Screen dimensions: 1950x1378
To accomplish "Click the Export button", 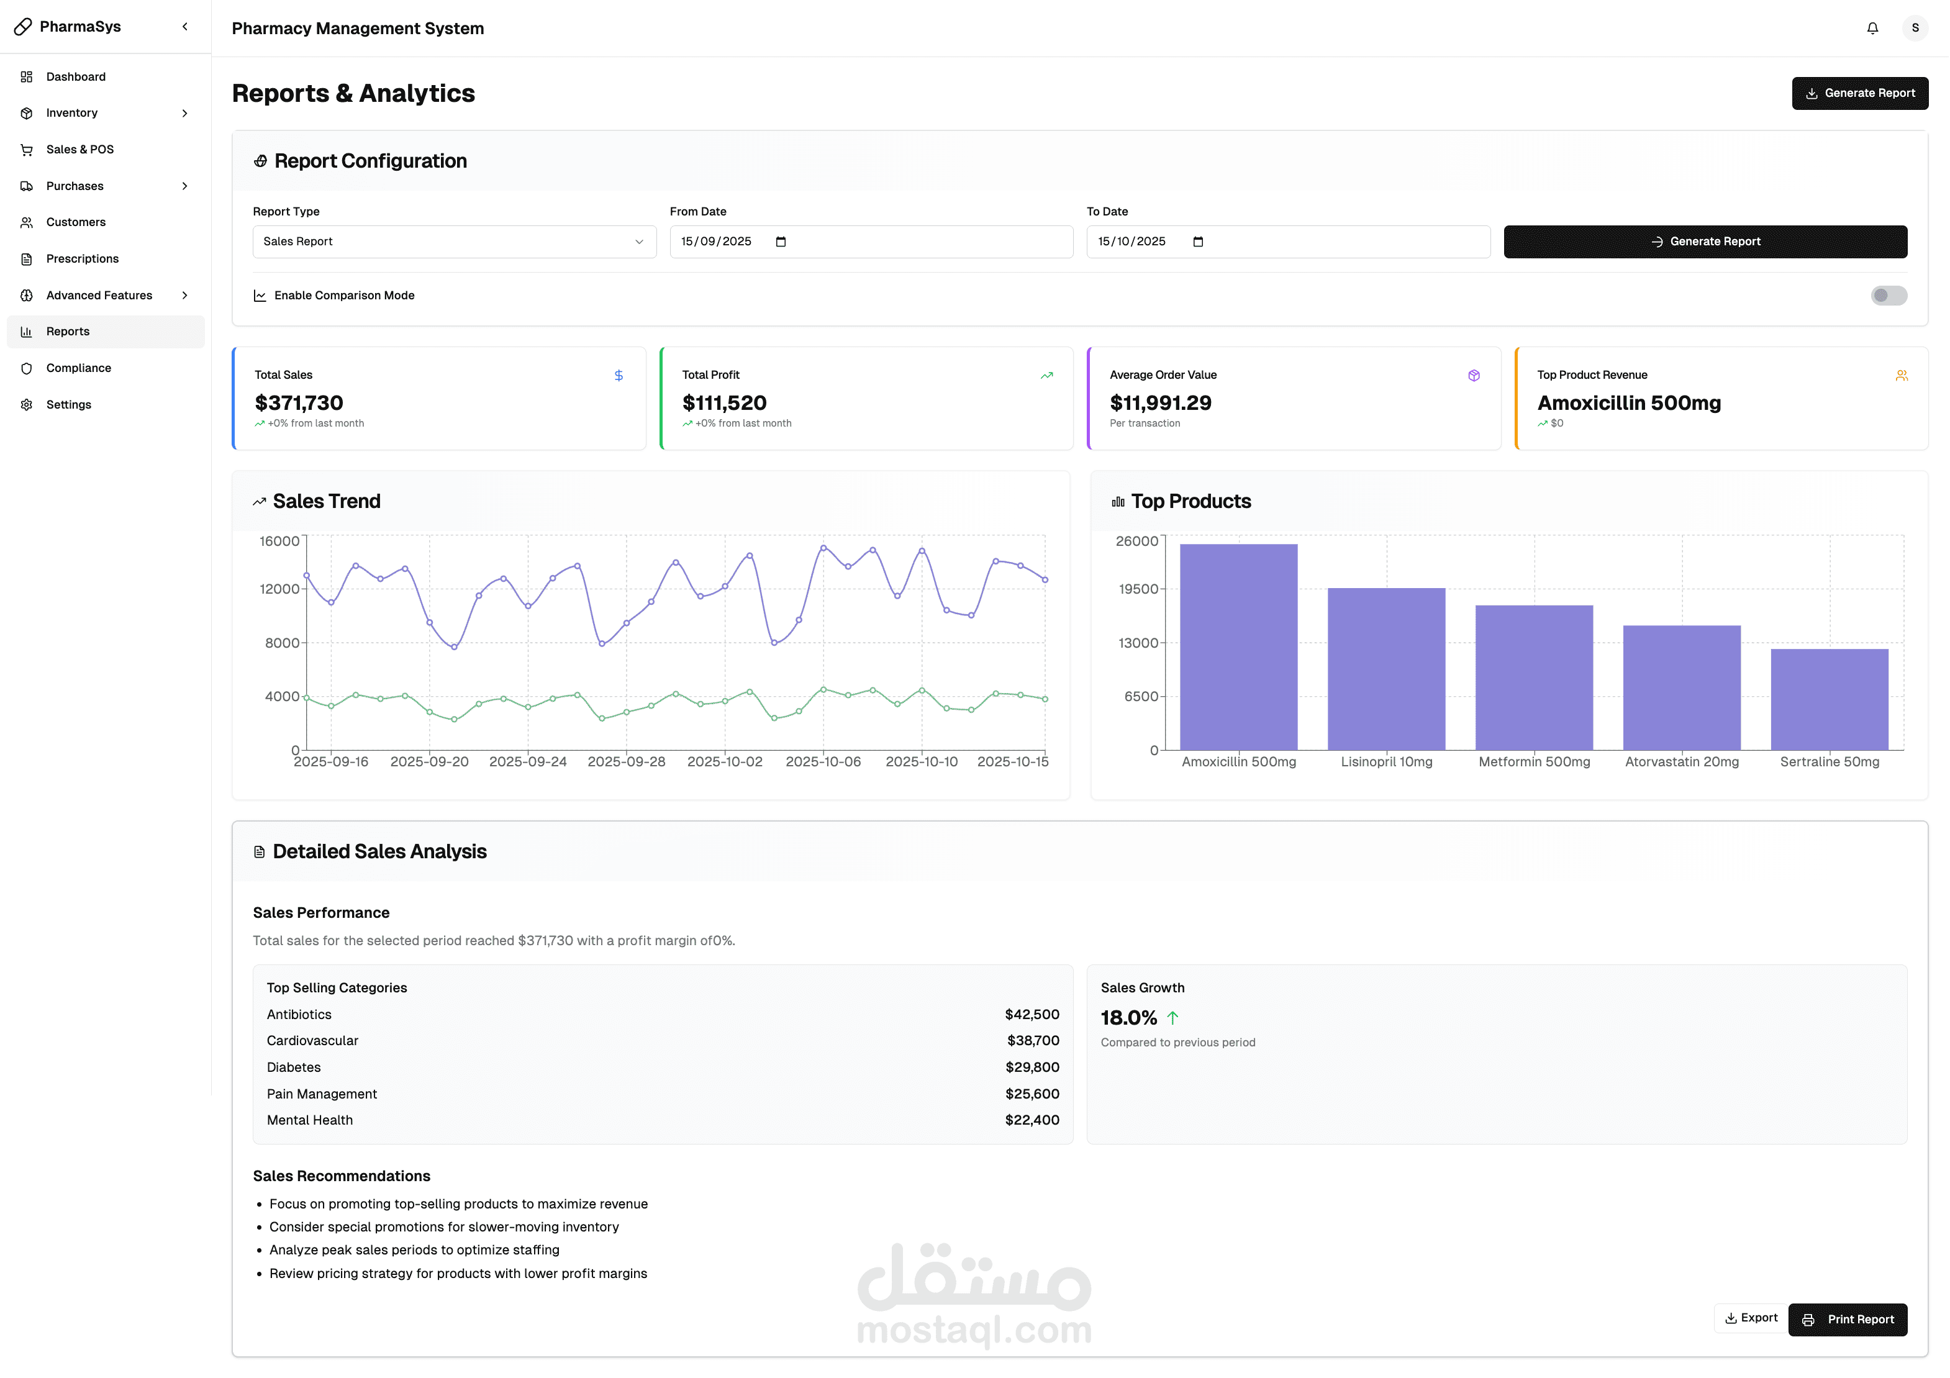I will (1751, 1318).
